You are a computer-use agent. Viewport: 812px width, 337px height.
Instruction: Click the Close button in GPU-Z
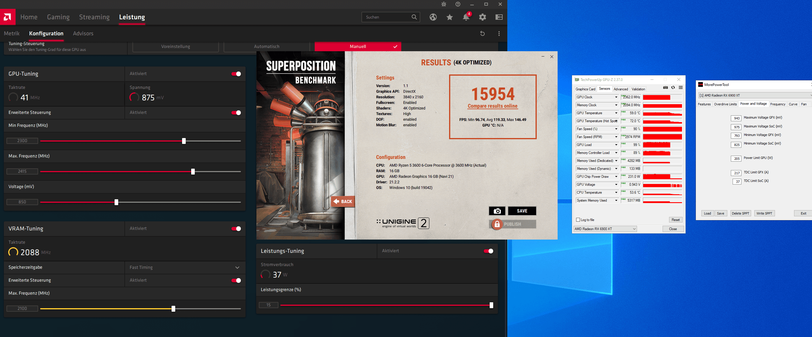673,229
